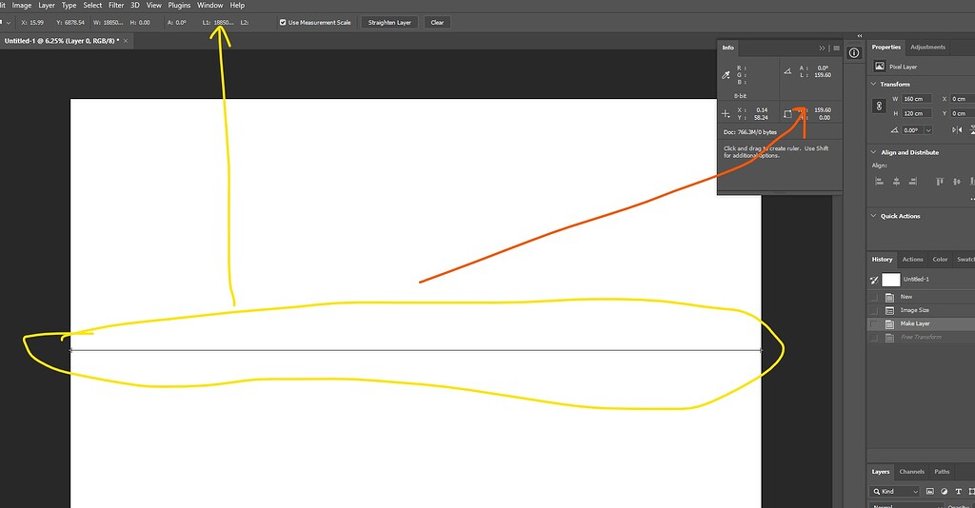Collapse the Quick Actions section
The image size is (975, 508).
(x=873, y=216)
